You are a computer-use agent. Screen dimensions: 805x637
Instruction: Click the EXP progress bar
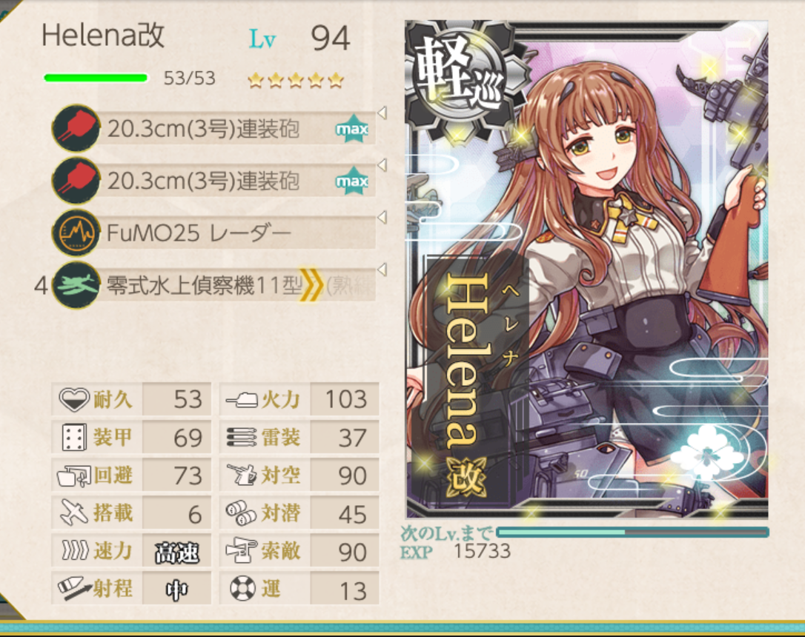point(632,533)
